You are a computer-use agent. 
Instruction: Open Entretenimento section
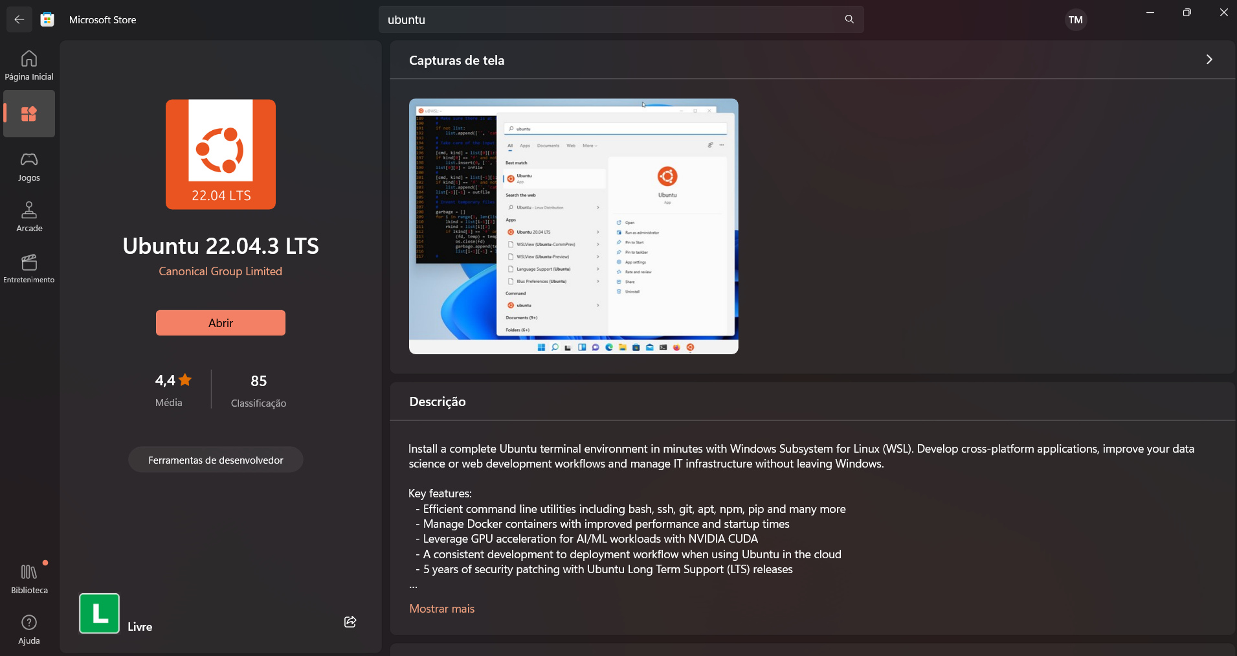[29, 268]
